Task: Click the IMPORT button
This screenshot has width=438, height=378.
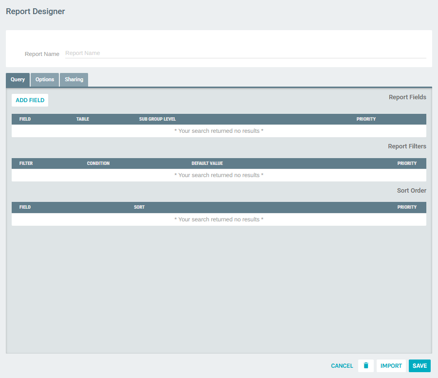Action: [x=391, y=365]
